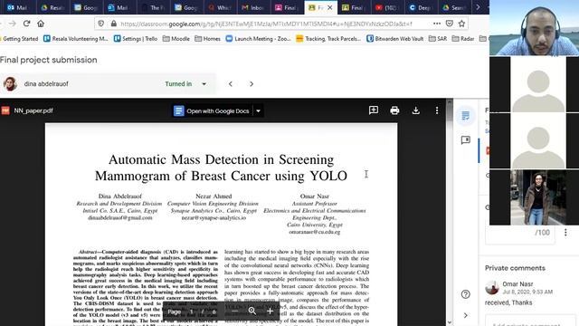
Task: Open the page actions three-dot menu in address bar
Action: point(437,24)
